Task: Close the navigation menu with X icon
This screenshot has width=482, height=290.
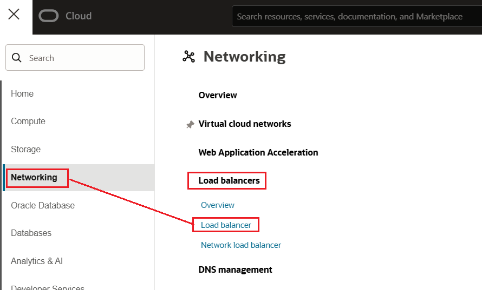Action: click(14, 15)
